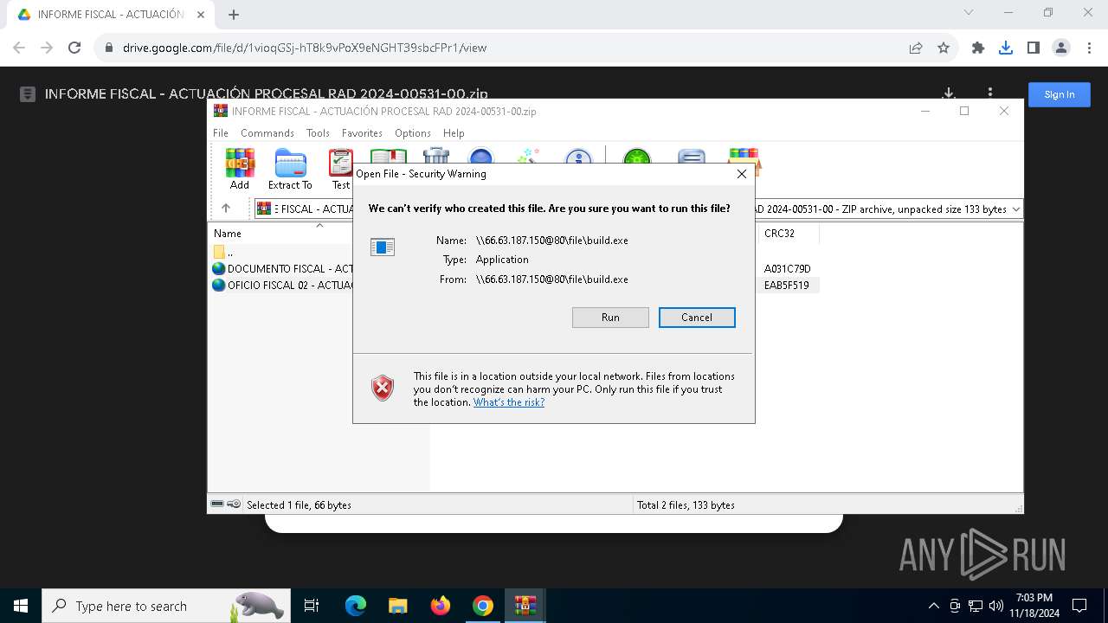Click the Extract To toolbar icon
The image size is (1108, 623).
tap(290, 169)
